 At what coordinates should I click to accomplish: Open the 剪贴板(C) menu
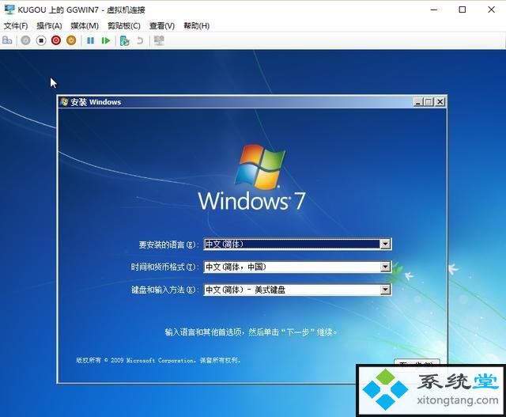coord(124,26)
